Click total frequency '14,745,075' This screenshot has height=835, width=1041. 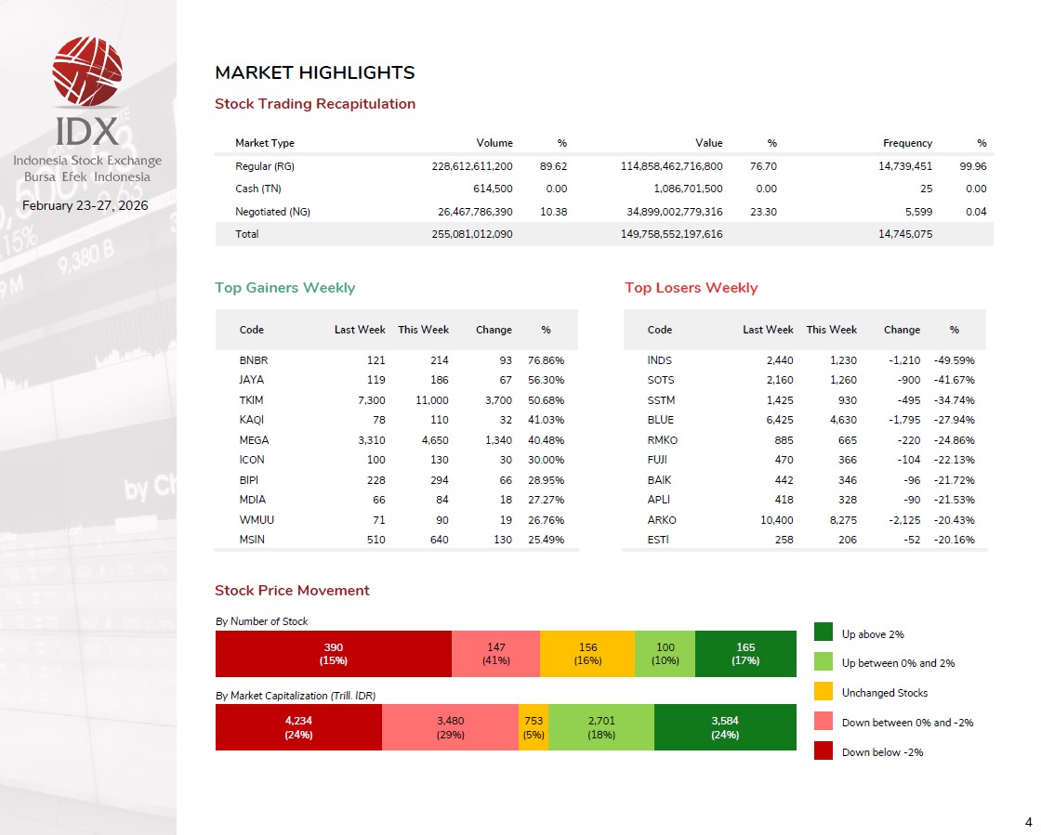[x=905, y=234]
